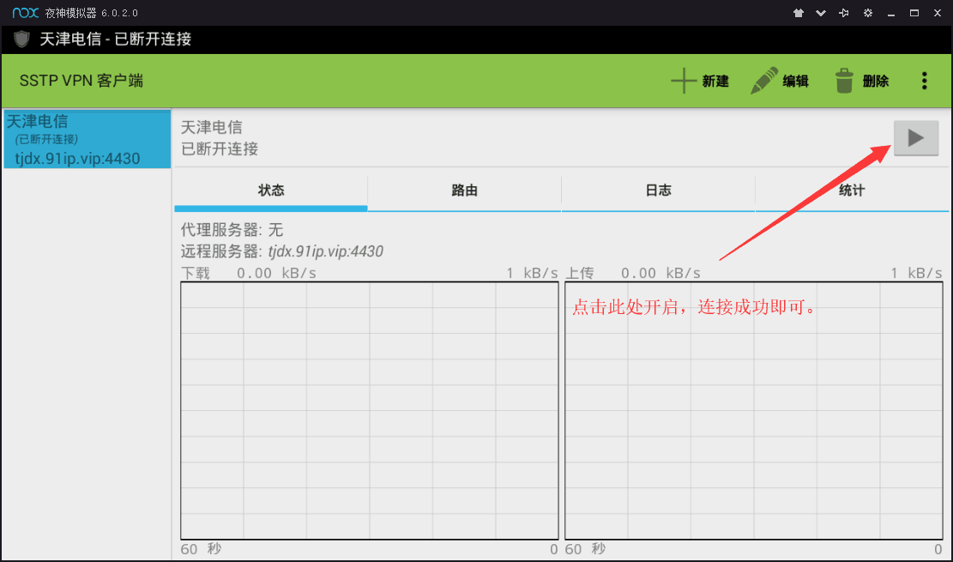Click the upload speed graph
The image size is (953, 562).
pyautogui.click(x=754, y=411)
